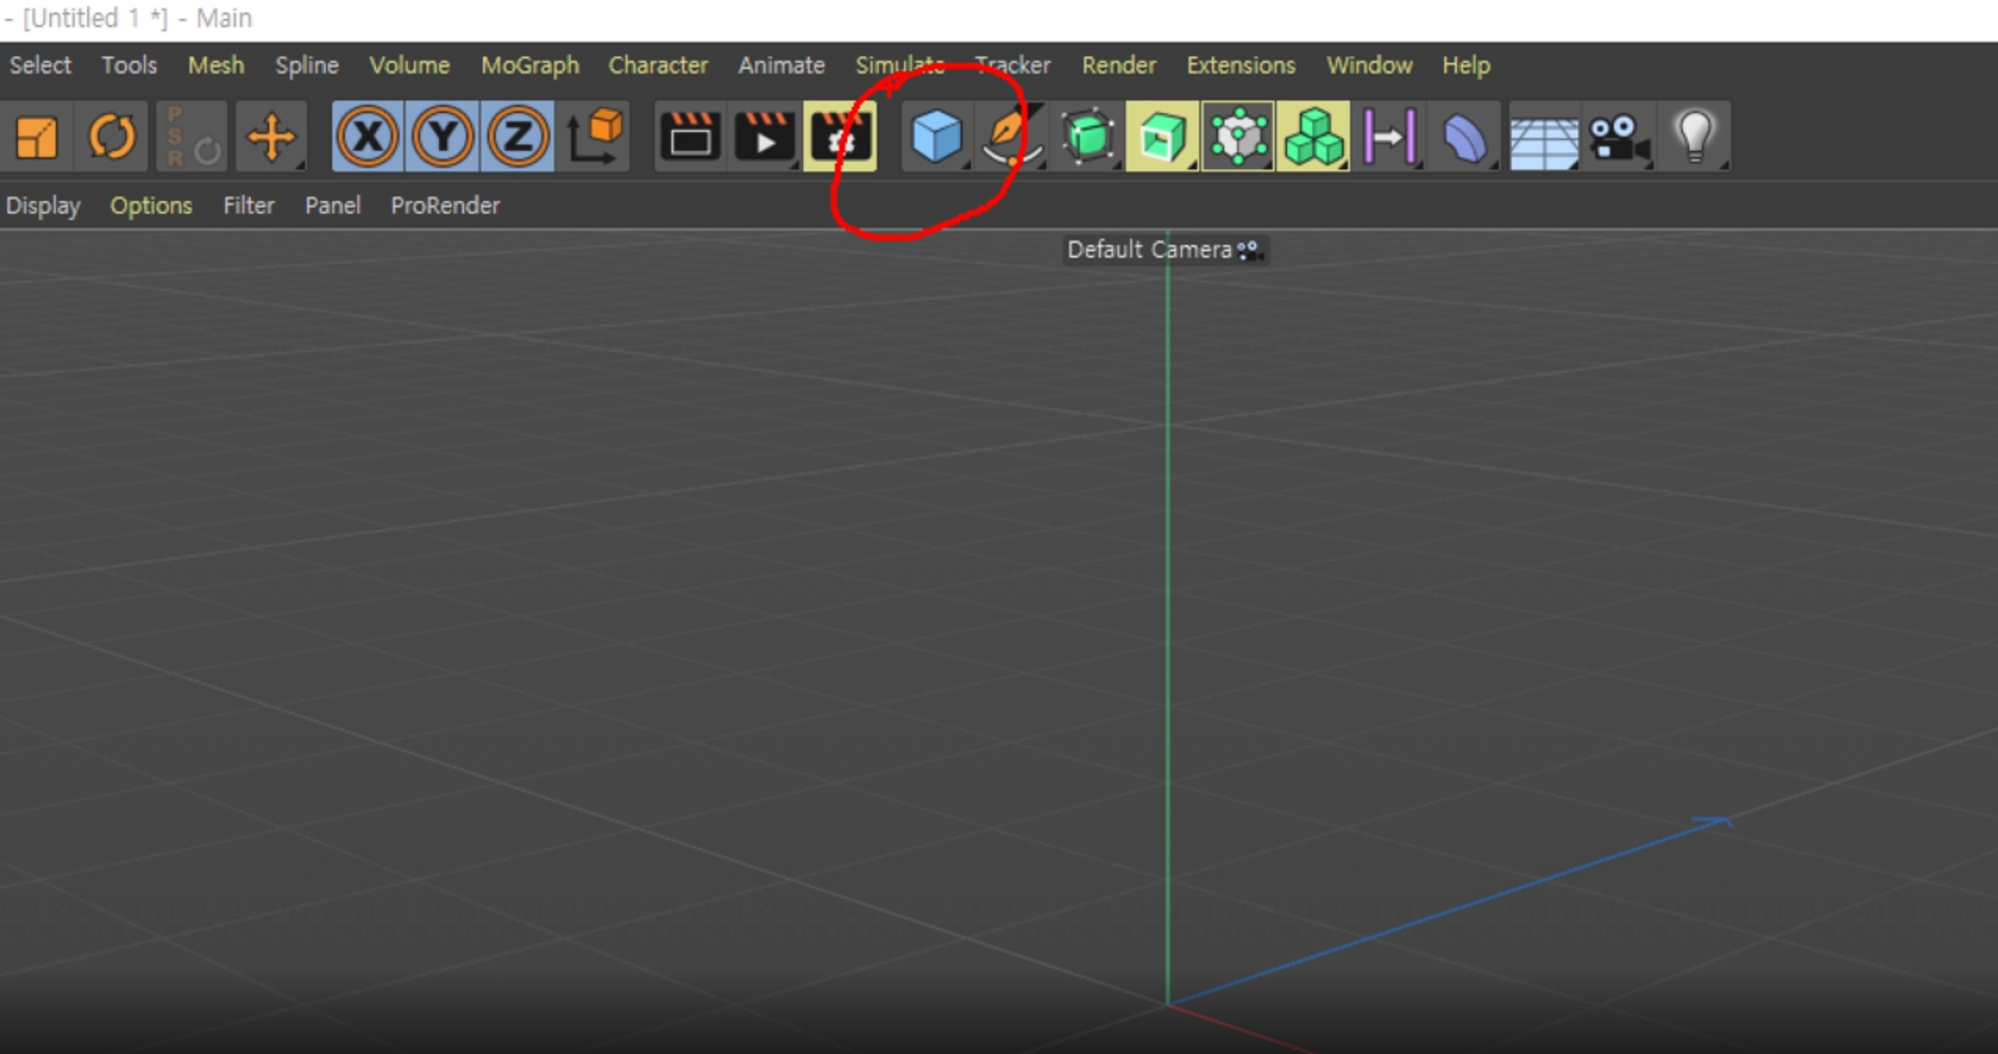Click the Render View clapperboard icon
Image resolution: width=1998 pixels, height=1054 pixels.
pos(690,137)
